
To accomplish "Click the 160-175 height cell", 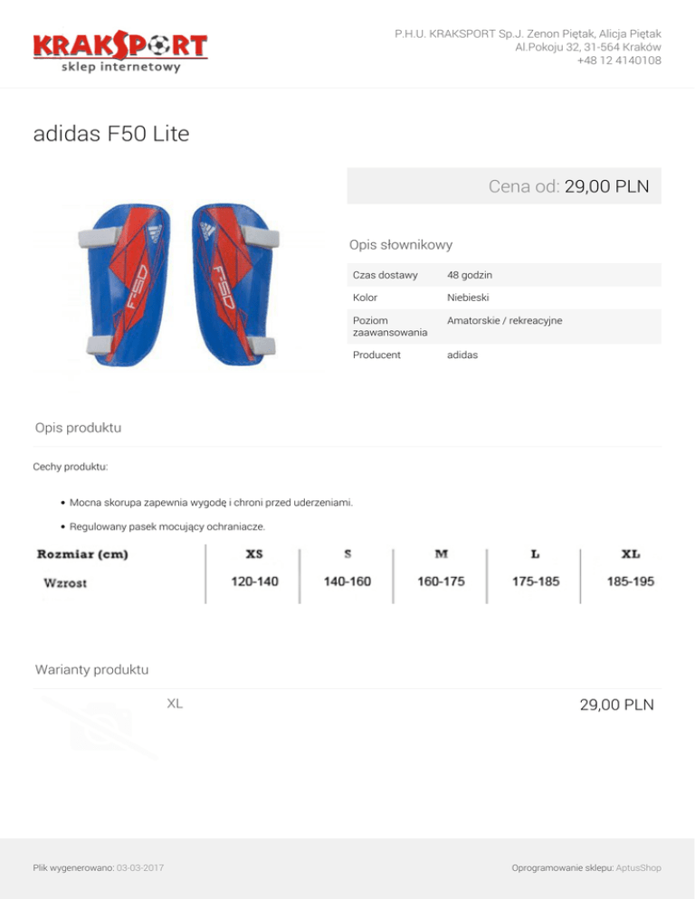I will 441,582.
